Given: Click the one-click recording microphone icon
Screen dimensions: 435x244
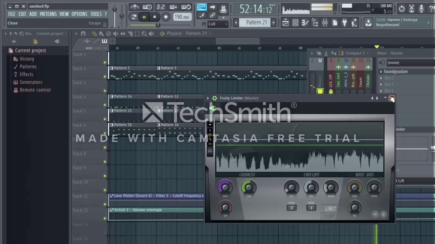Looking at the screenshot, I should (421, 9).
